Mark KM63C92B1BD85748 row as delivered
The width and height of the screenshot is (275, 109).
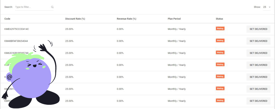point(258,53)
